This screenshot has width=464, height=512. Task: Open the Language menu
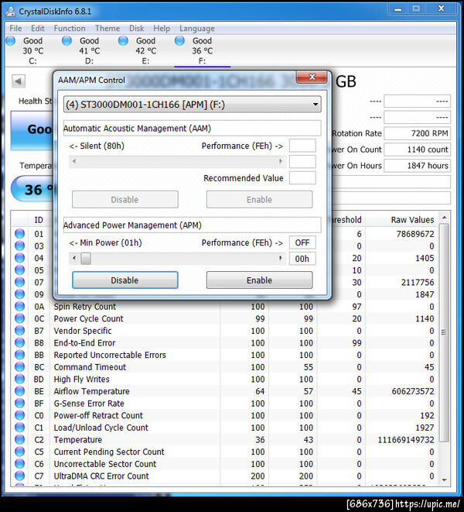(197, 29)
